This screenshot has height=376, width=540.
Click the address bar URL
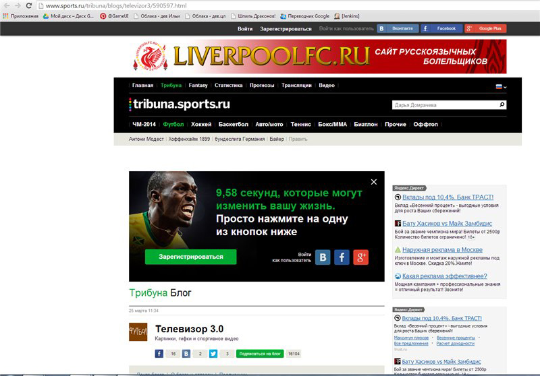tap(116, 5)
